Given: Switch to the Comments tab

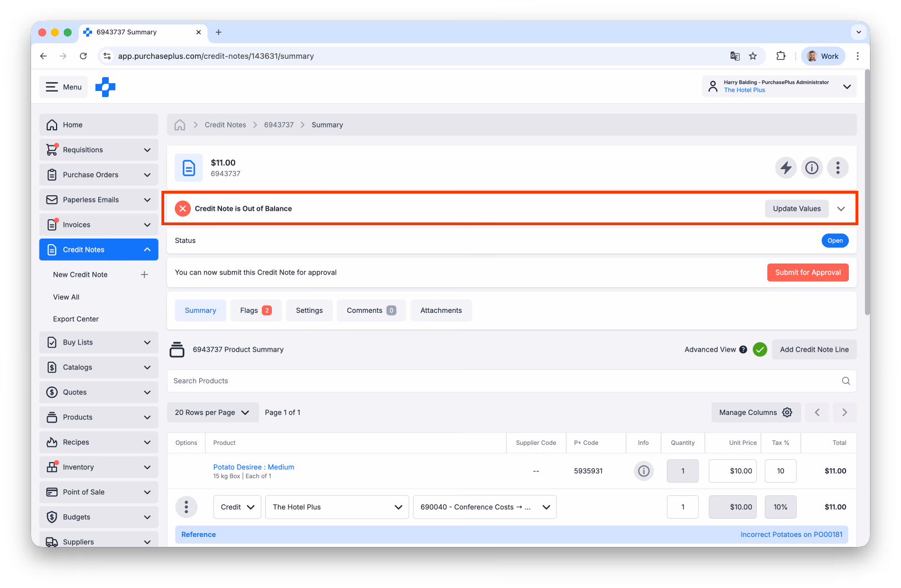Looking at the screenshot, I should (x=371, y=311).
